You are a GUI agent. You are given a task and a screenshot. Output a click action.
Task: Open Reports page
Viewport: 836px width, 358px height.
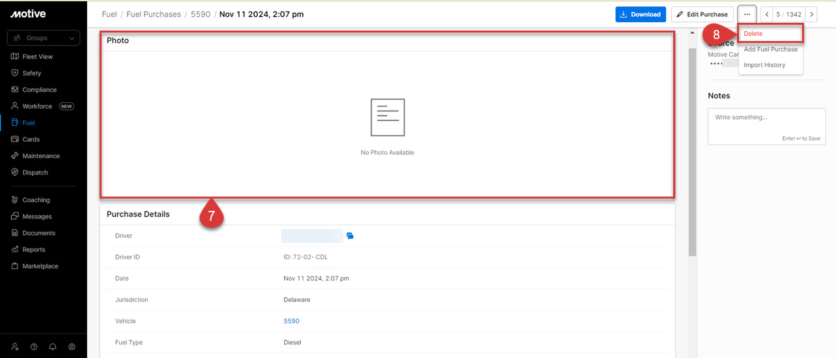click(x=34, y=249)
